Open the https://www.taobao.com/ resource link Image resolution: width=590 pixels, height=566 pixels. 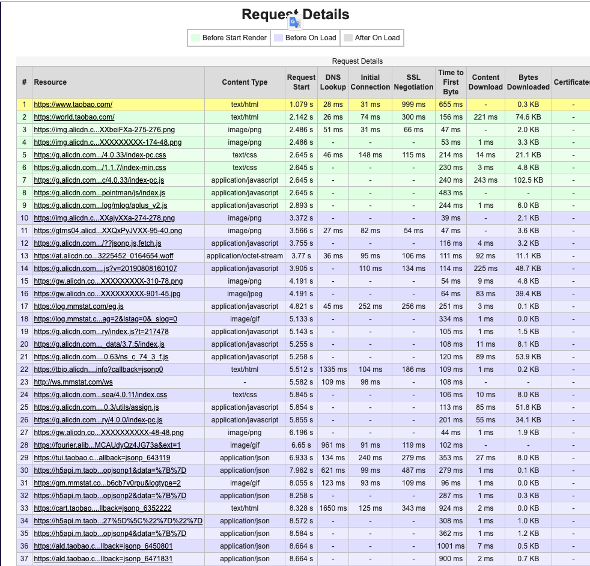click(x=73, y=105)
